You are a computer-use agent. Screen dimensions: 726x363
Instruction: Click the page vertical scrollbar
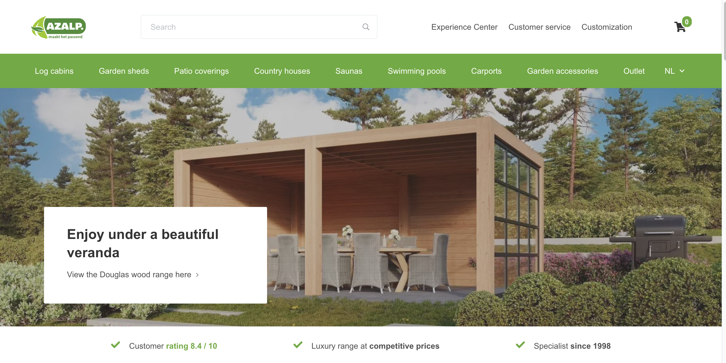point(725,30)
